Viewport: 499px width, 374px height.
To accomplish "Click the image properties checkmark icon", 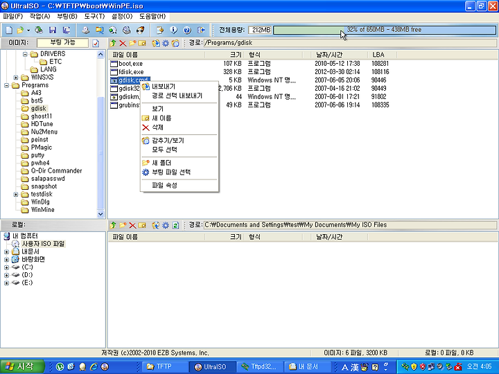I will [x=96, y=43].
